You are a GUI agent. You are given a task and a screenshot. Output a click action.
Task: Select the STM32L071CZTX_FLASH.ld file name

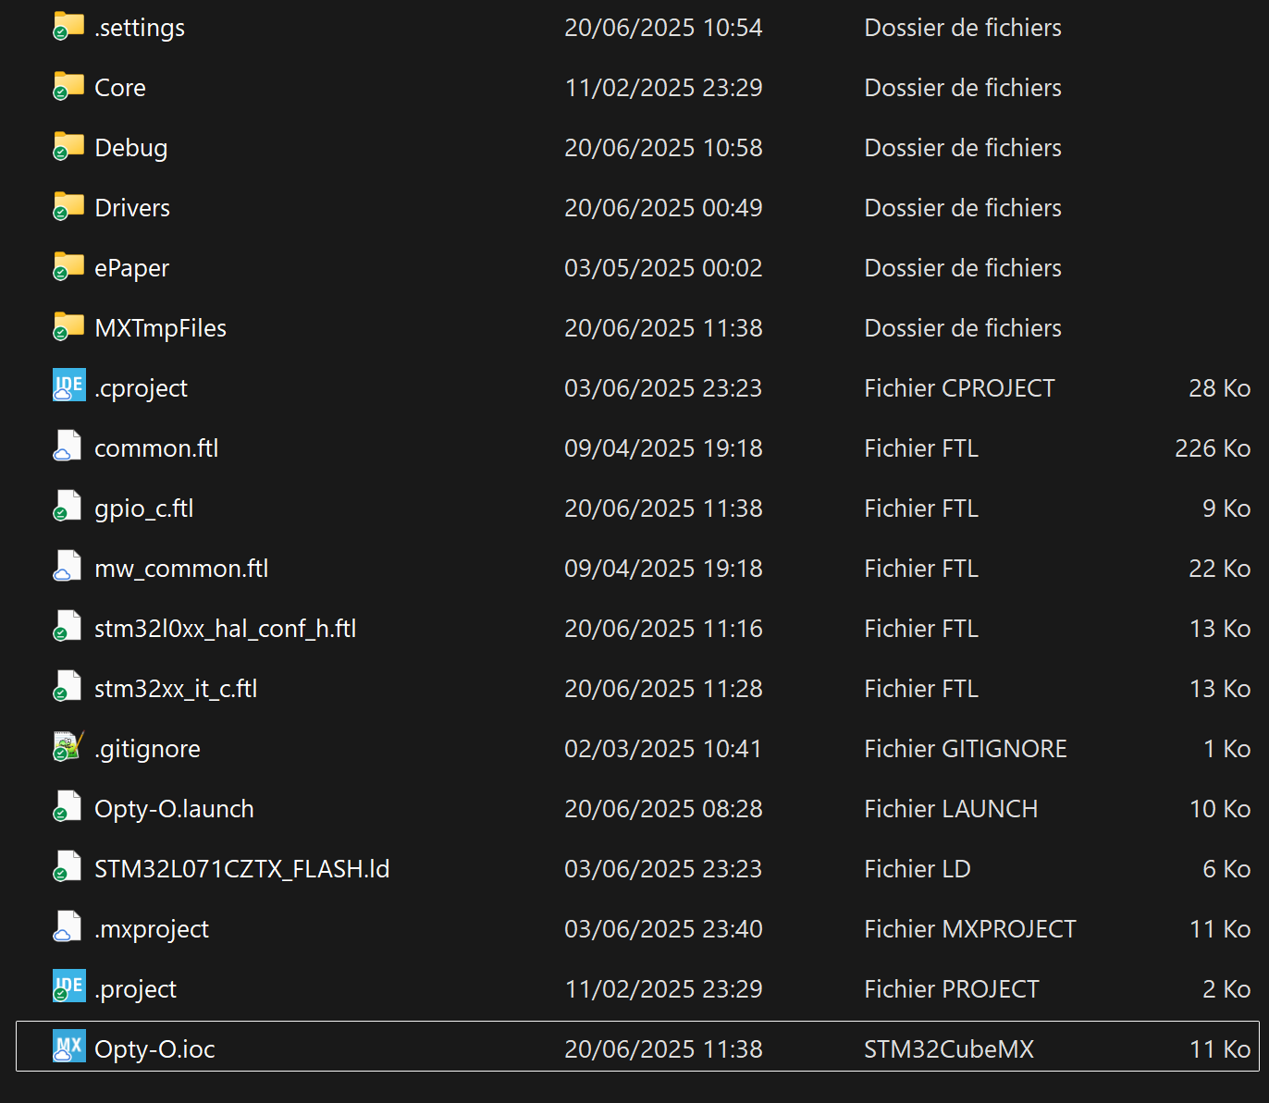tap(241, 869)
